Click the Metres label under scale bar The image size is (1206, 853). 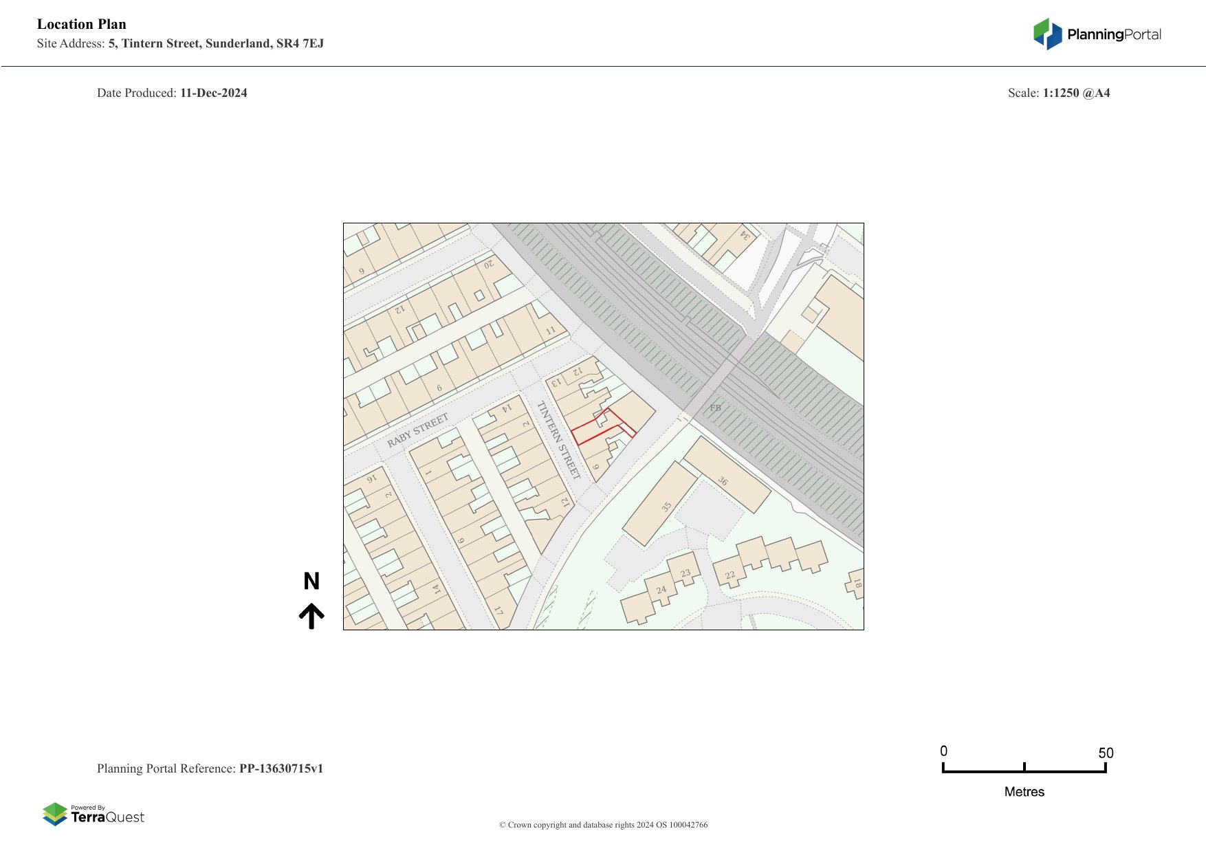(x=1024, y=792)
